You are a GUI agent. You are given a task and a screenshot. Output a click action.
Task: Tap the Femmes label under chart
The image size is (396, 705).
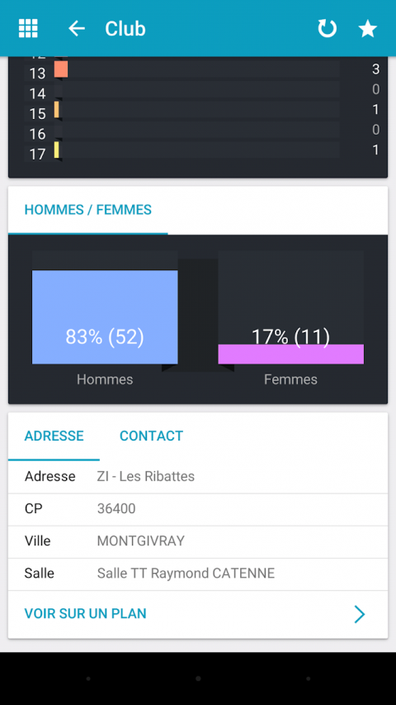(x=290, y=379)
